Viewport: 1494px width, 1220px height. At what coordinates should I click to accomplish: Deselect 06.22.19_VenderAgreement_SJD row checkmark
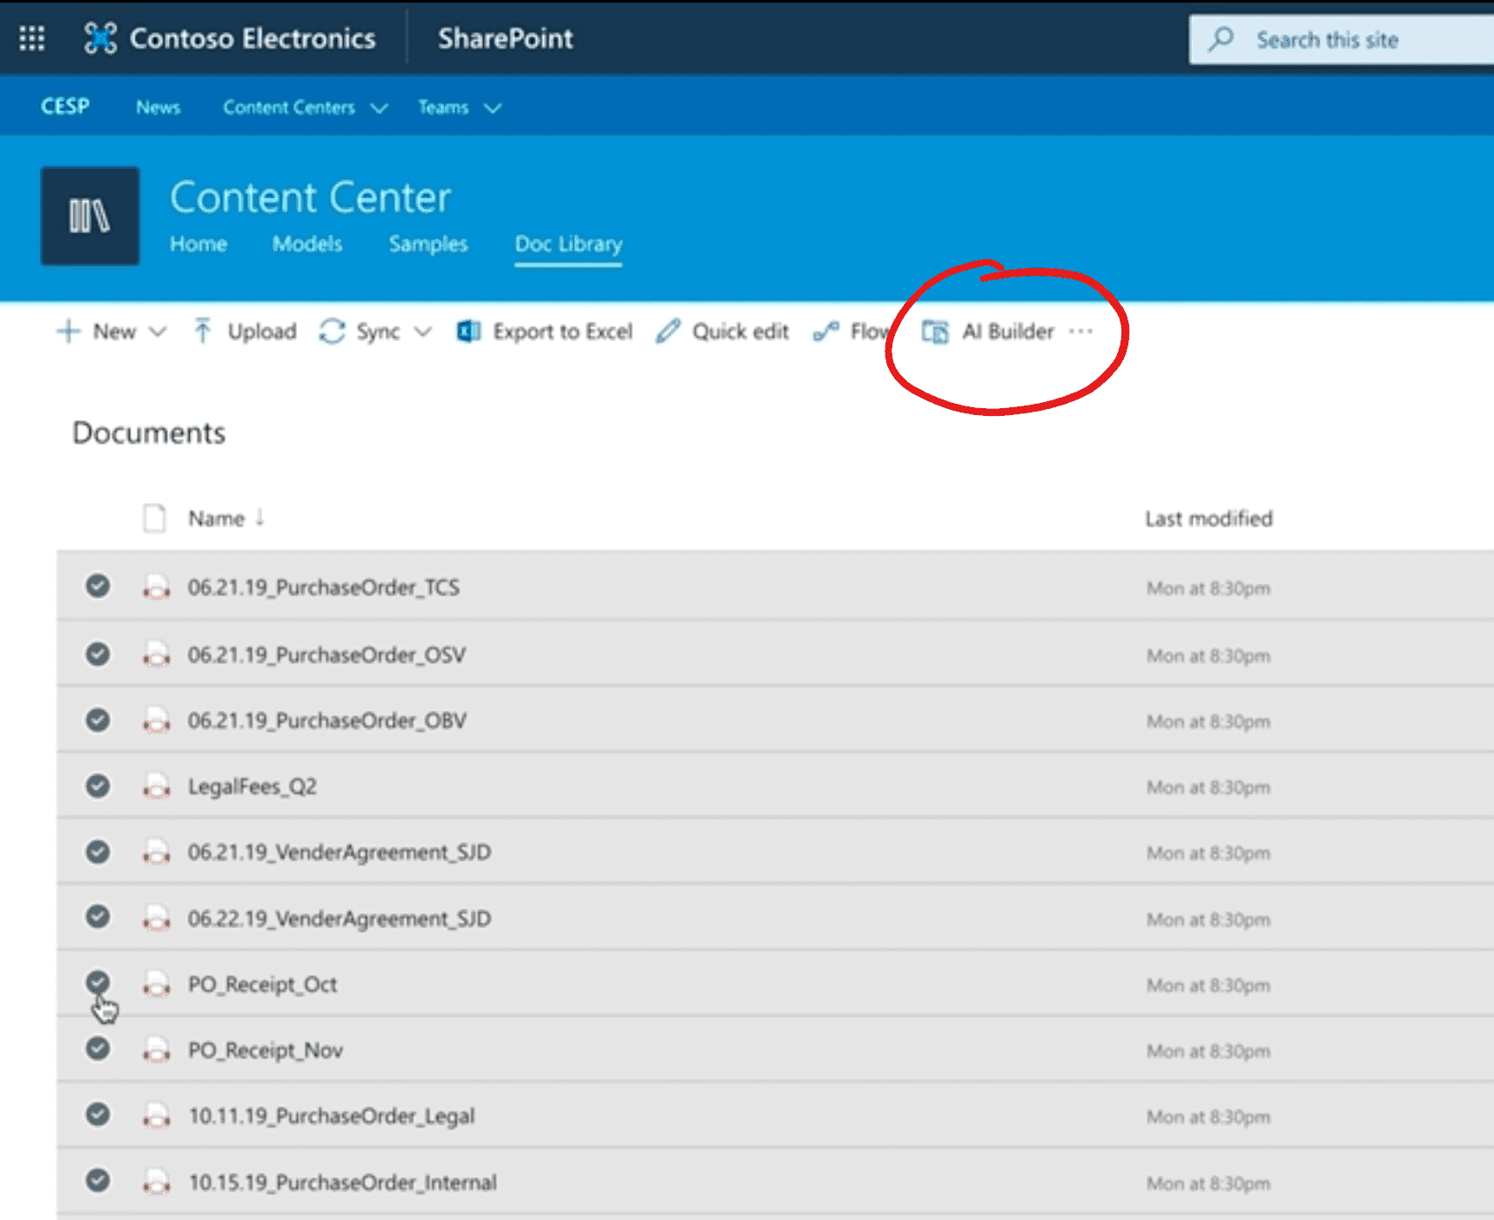point(98,916)
